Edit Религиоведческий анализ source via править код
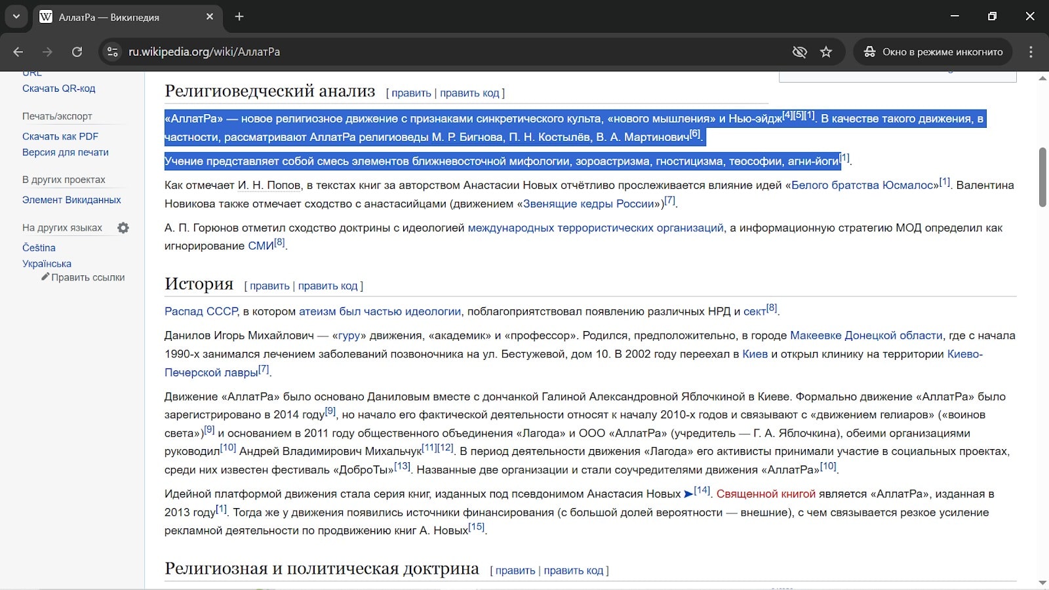This screenshot has height=590, width=1049. pyautogui.click(x=469, y=93)
